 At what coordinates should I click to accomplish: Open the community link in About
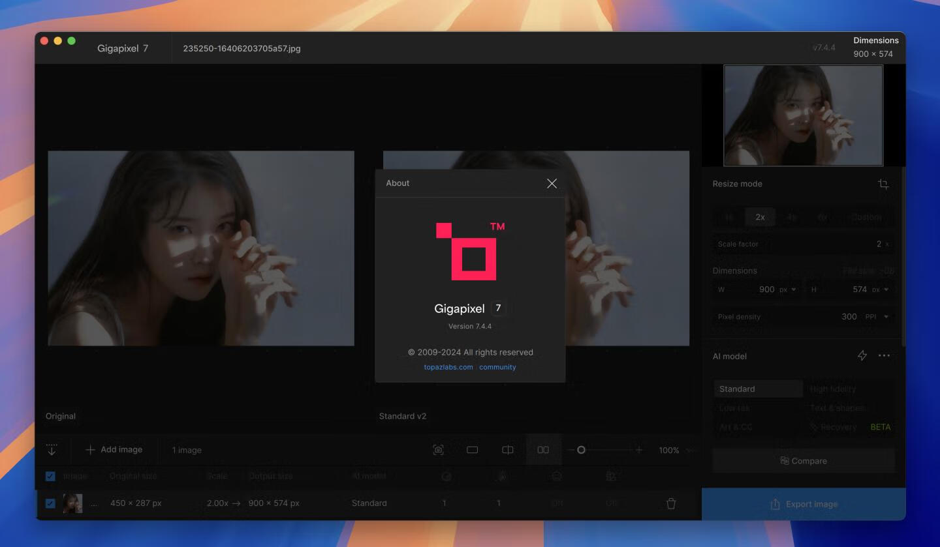tap(497, 367)
